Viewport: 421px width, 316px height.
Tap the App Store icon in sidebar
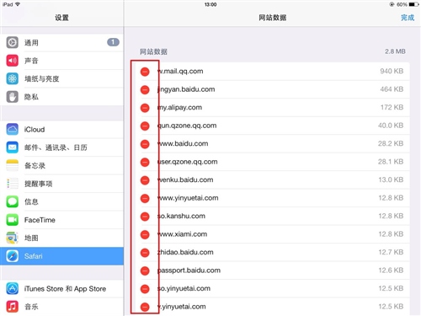(13, 289)
